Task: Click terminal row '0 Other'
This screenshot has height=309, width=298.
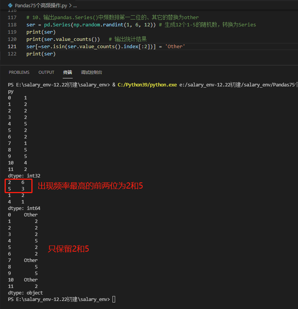Action: click(23, 215)
